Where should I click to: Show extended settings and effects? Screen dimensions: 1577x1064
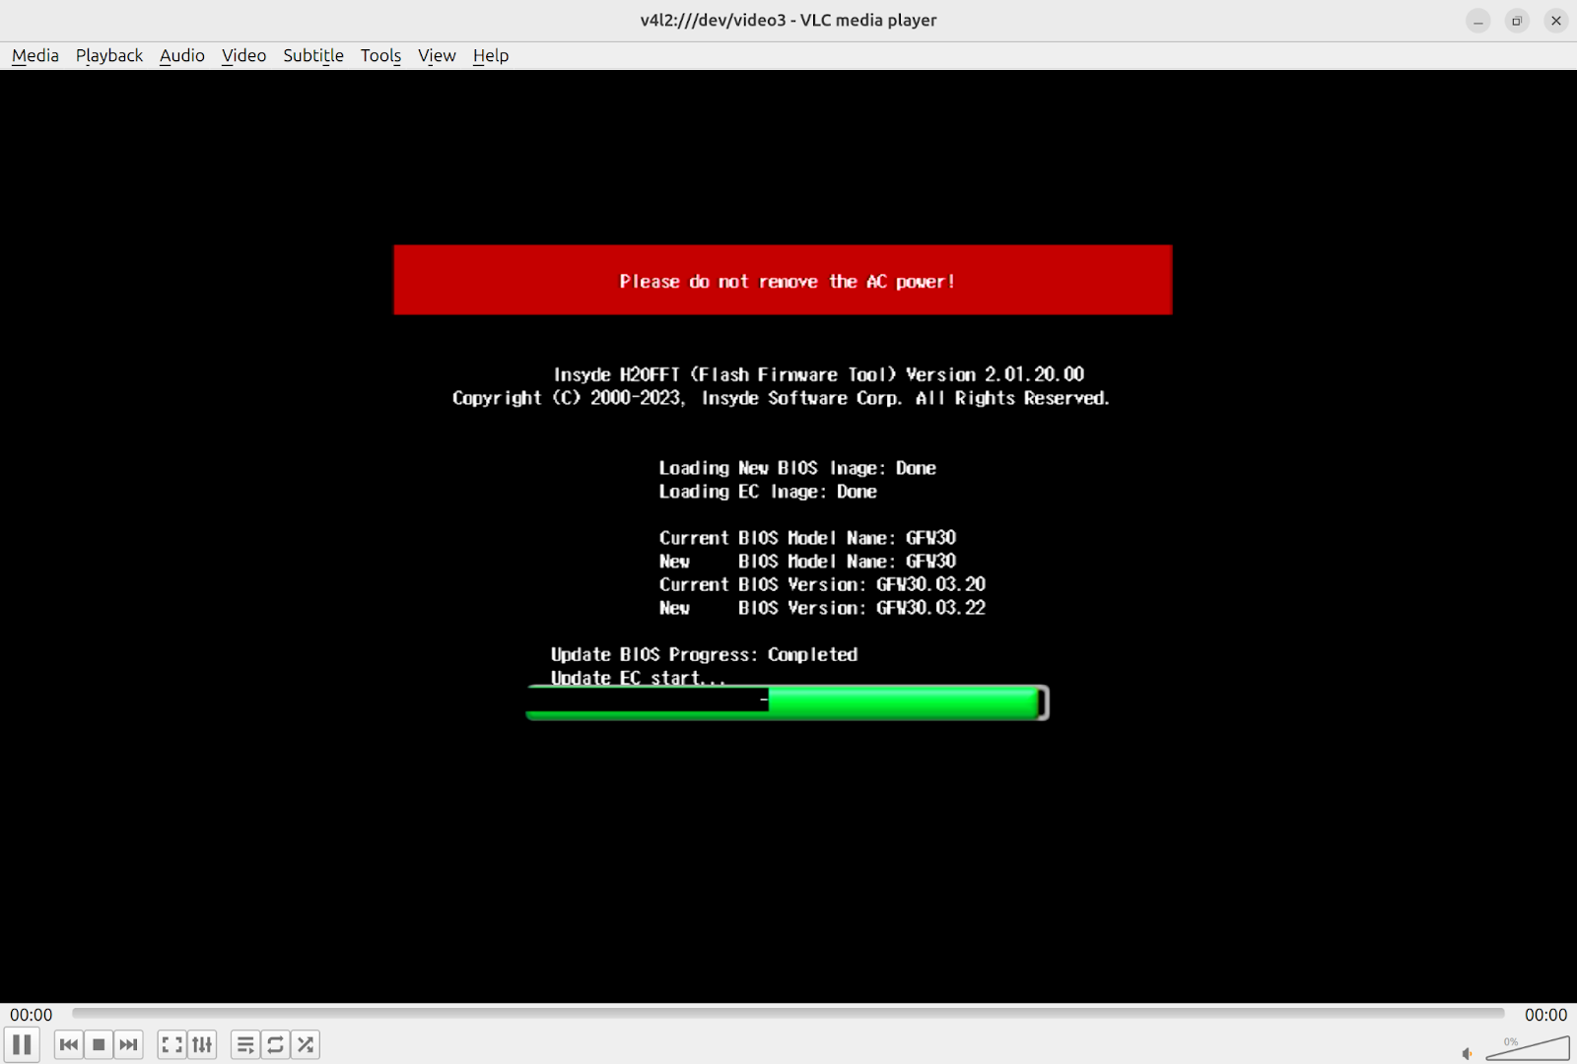pyautogui.click(x=202, y=1044)
